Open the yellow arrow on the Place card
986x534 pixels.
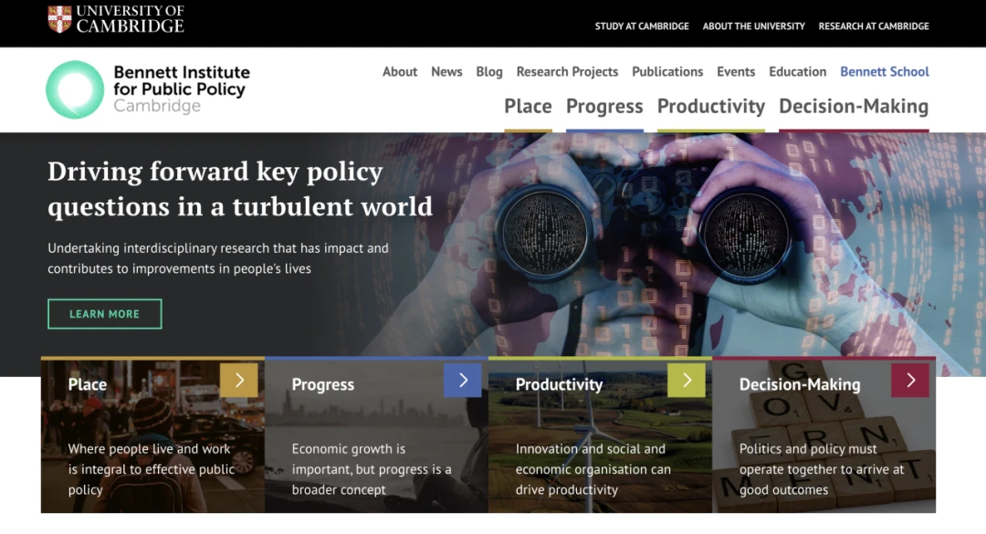[239, 380]
